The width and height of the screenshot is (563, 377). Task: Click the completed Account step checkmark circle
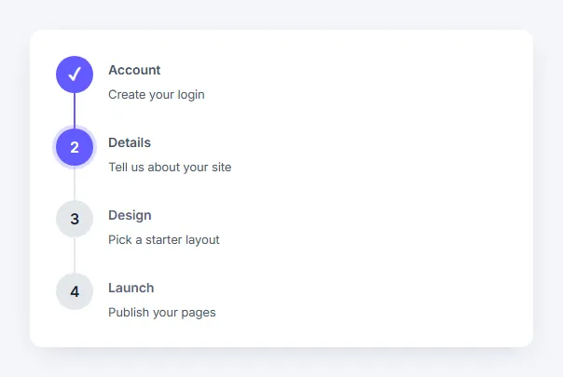point(75,74)
